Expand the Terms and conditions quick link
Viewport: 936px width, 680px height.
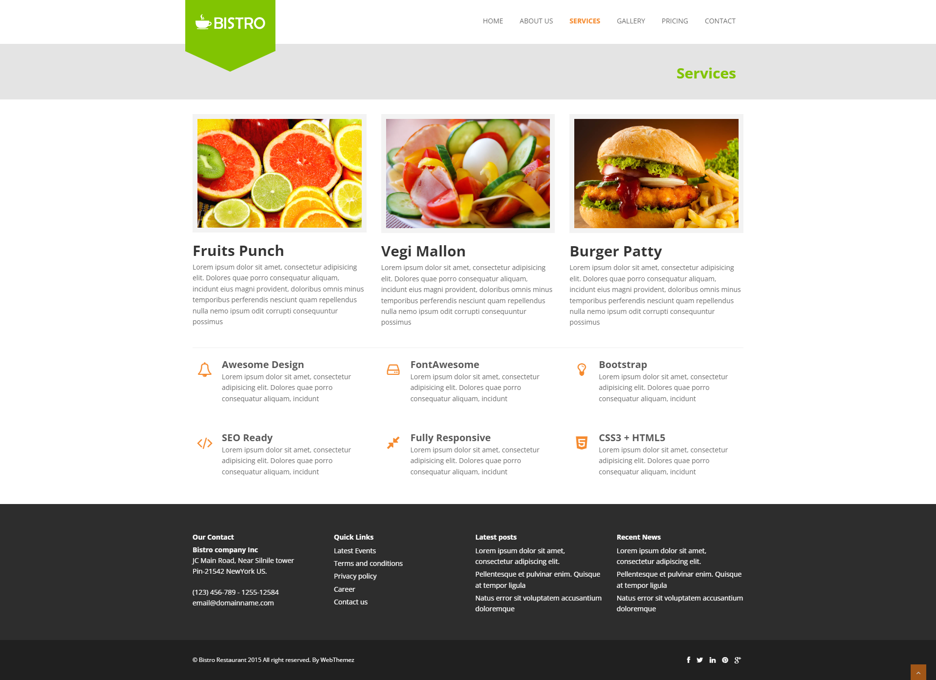(369, 563)
